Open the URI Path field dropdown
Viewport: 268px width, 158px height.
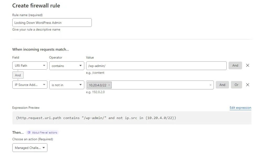click(30, 66)
